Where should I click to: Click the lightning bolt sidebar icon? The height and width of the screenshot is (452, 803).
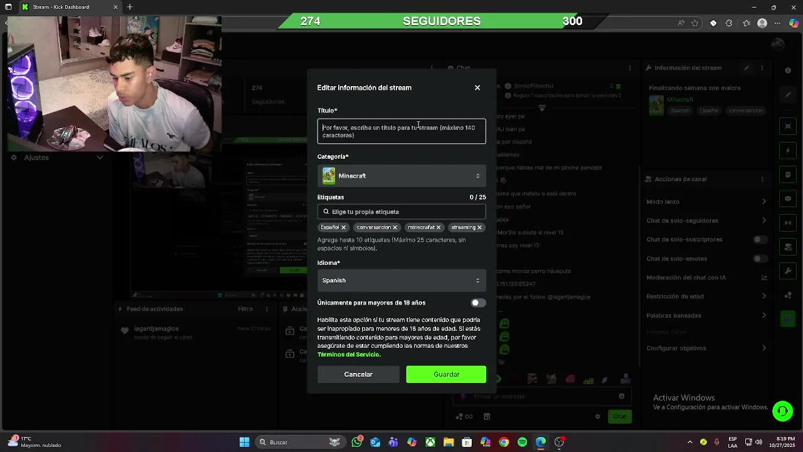pos(788,151)
